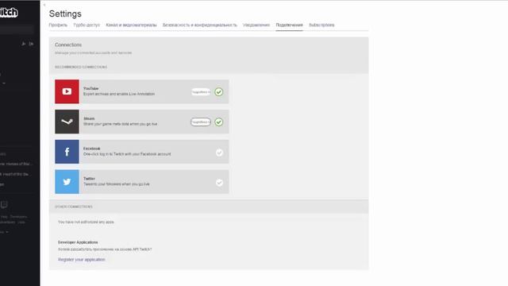Open the Турбо-доступ tab
This screenshot has width=508, height=286.
tap(87, 25)
